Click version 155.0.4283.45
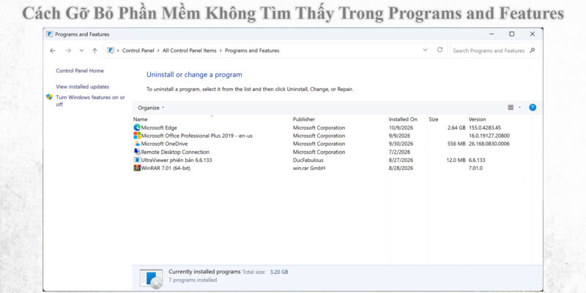586x293 pixels. [485, 127]
